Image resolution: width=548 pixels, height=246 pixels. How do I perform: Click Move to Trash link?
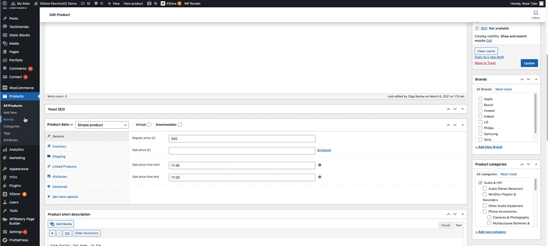(485, 63)
